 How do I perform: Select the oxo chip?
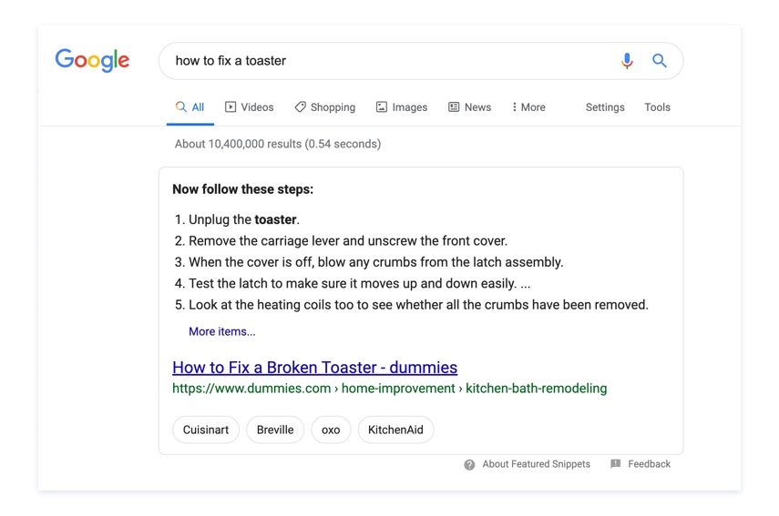(331, 430)
